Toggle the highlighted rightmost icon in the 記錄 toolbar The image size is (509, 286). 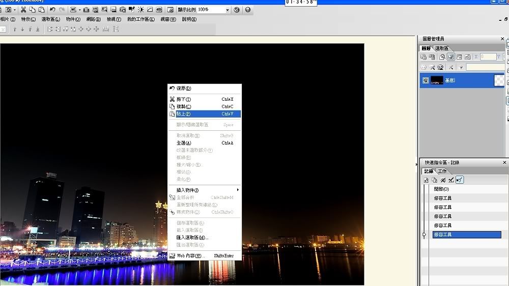click(460, 180)
